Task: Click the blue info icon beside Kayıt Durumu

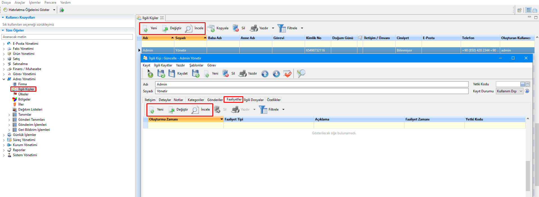Action: point(527,91)
